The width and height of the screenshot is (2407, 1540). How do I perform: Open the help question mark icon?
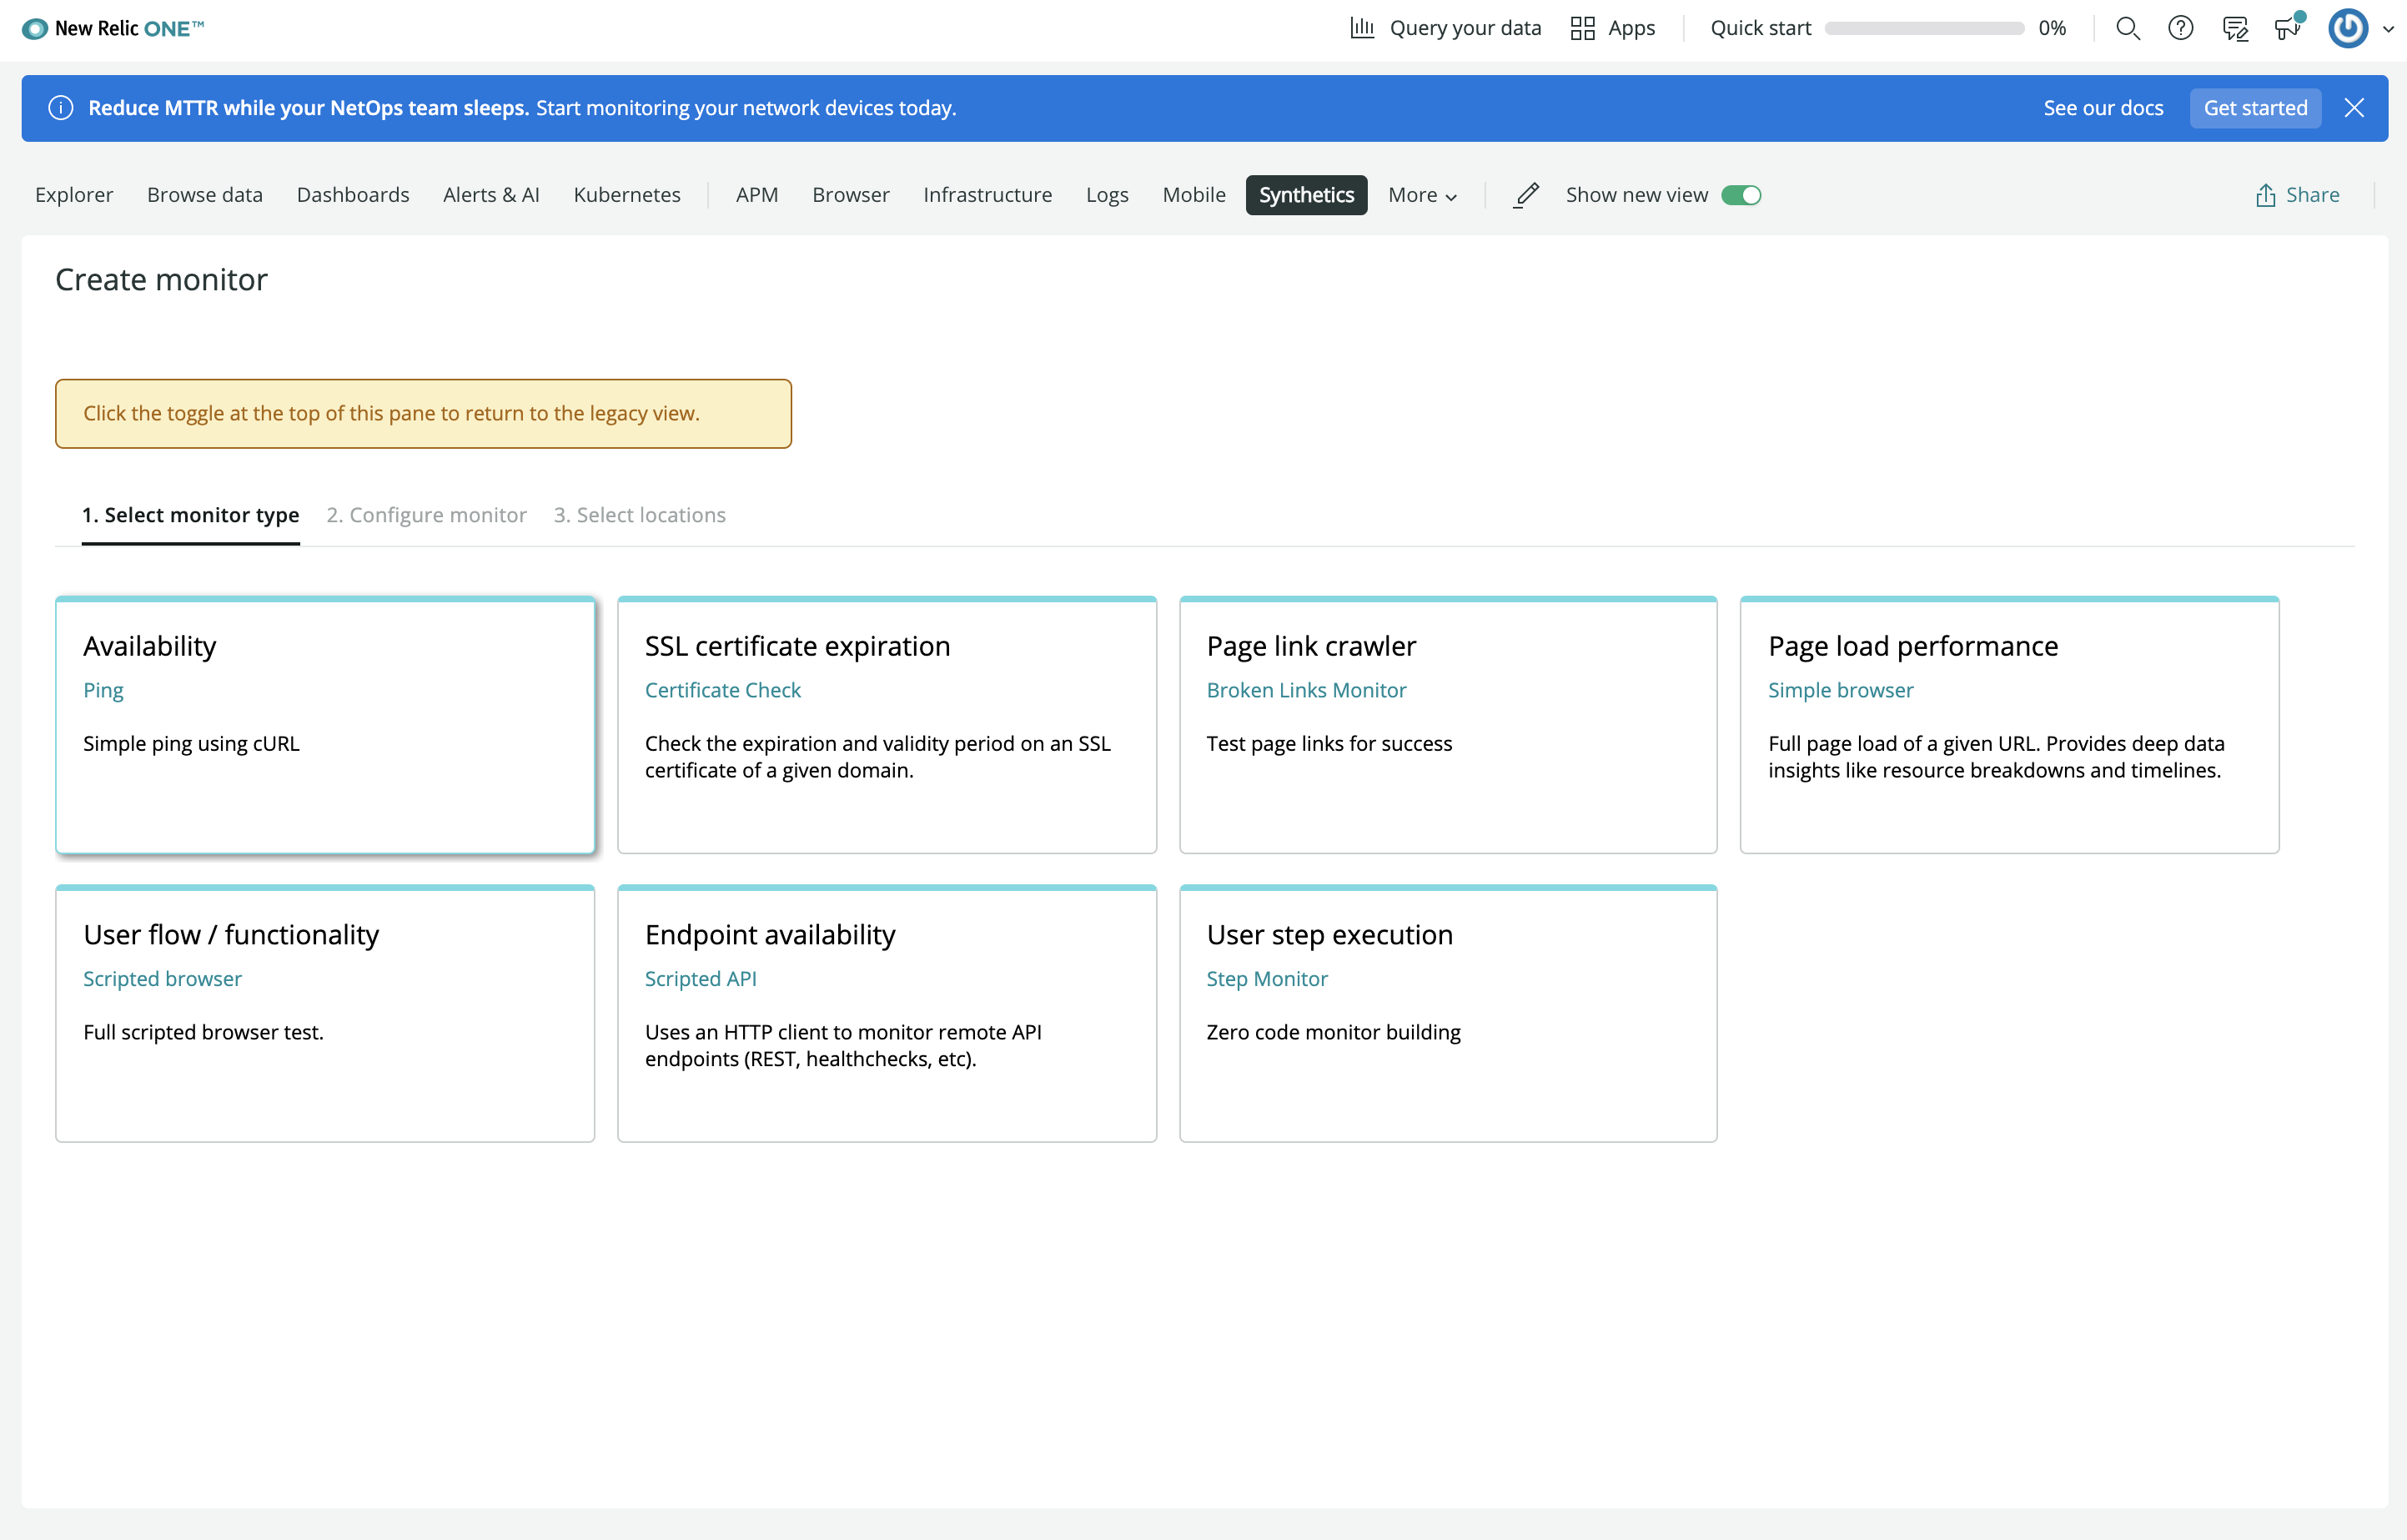click(x=2181, y=28)
